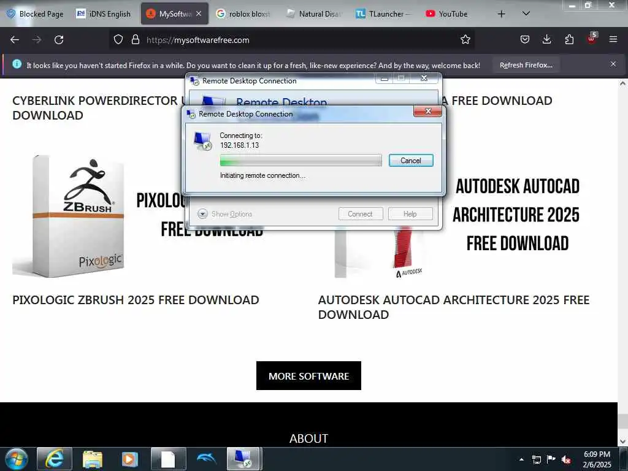Screen dimensions: 628x471
Task: Click the muted volume tray icon
Action: (566, 459)
